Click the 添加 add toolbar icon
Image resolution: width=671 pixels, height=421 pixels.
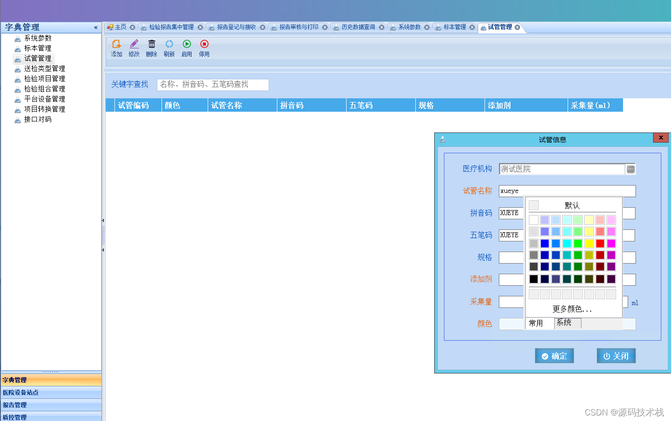(x=116, y=48)
